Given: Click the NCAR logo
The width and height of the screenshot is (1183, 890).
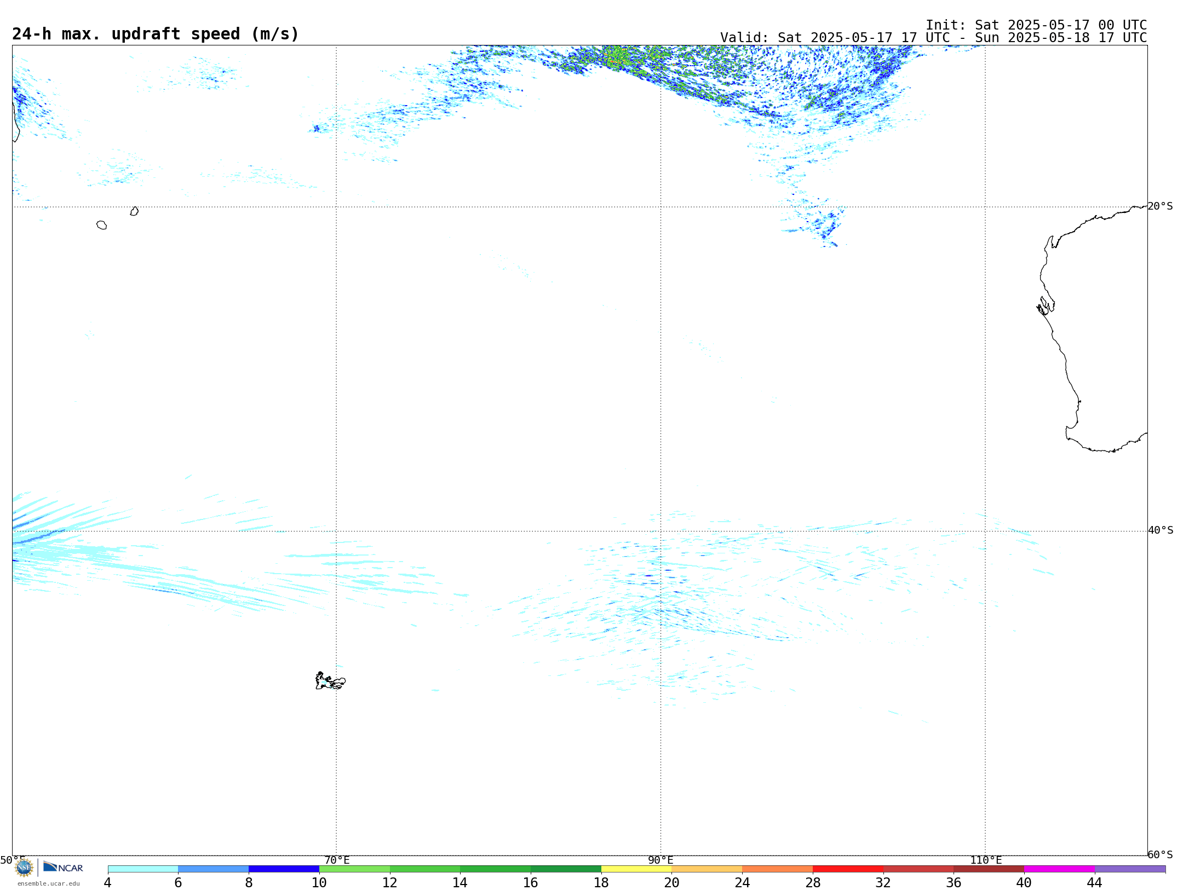Looking at the screenshot, I should 63,867.
